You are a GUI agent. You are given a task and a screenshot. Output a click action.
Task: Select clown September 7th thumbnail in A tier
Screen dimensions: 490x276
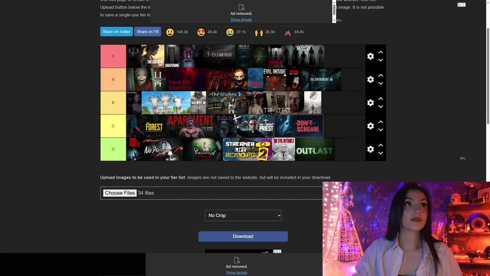pyautogui.click(x=227, y=79)
